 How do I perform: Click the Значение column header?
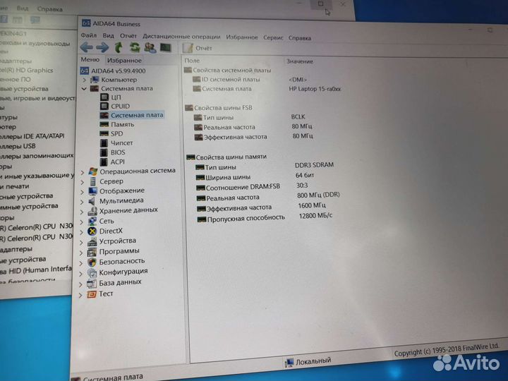[300, 61]
